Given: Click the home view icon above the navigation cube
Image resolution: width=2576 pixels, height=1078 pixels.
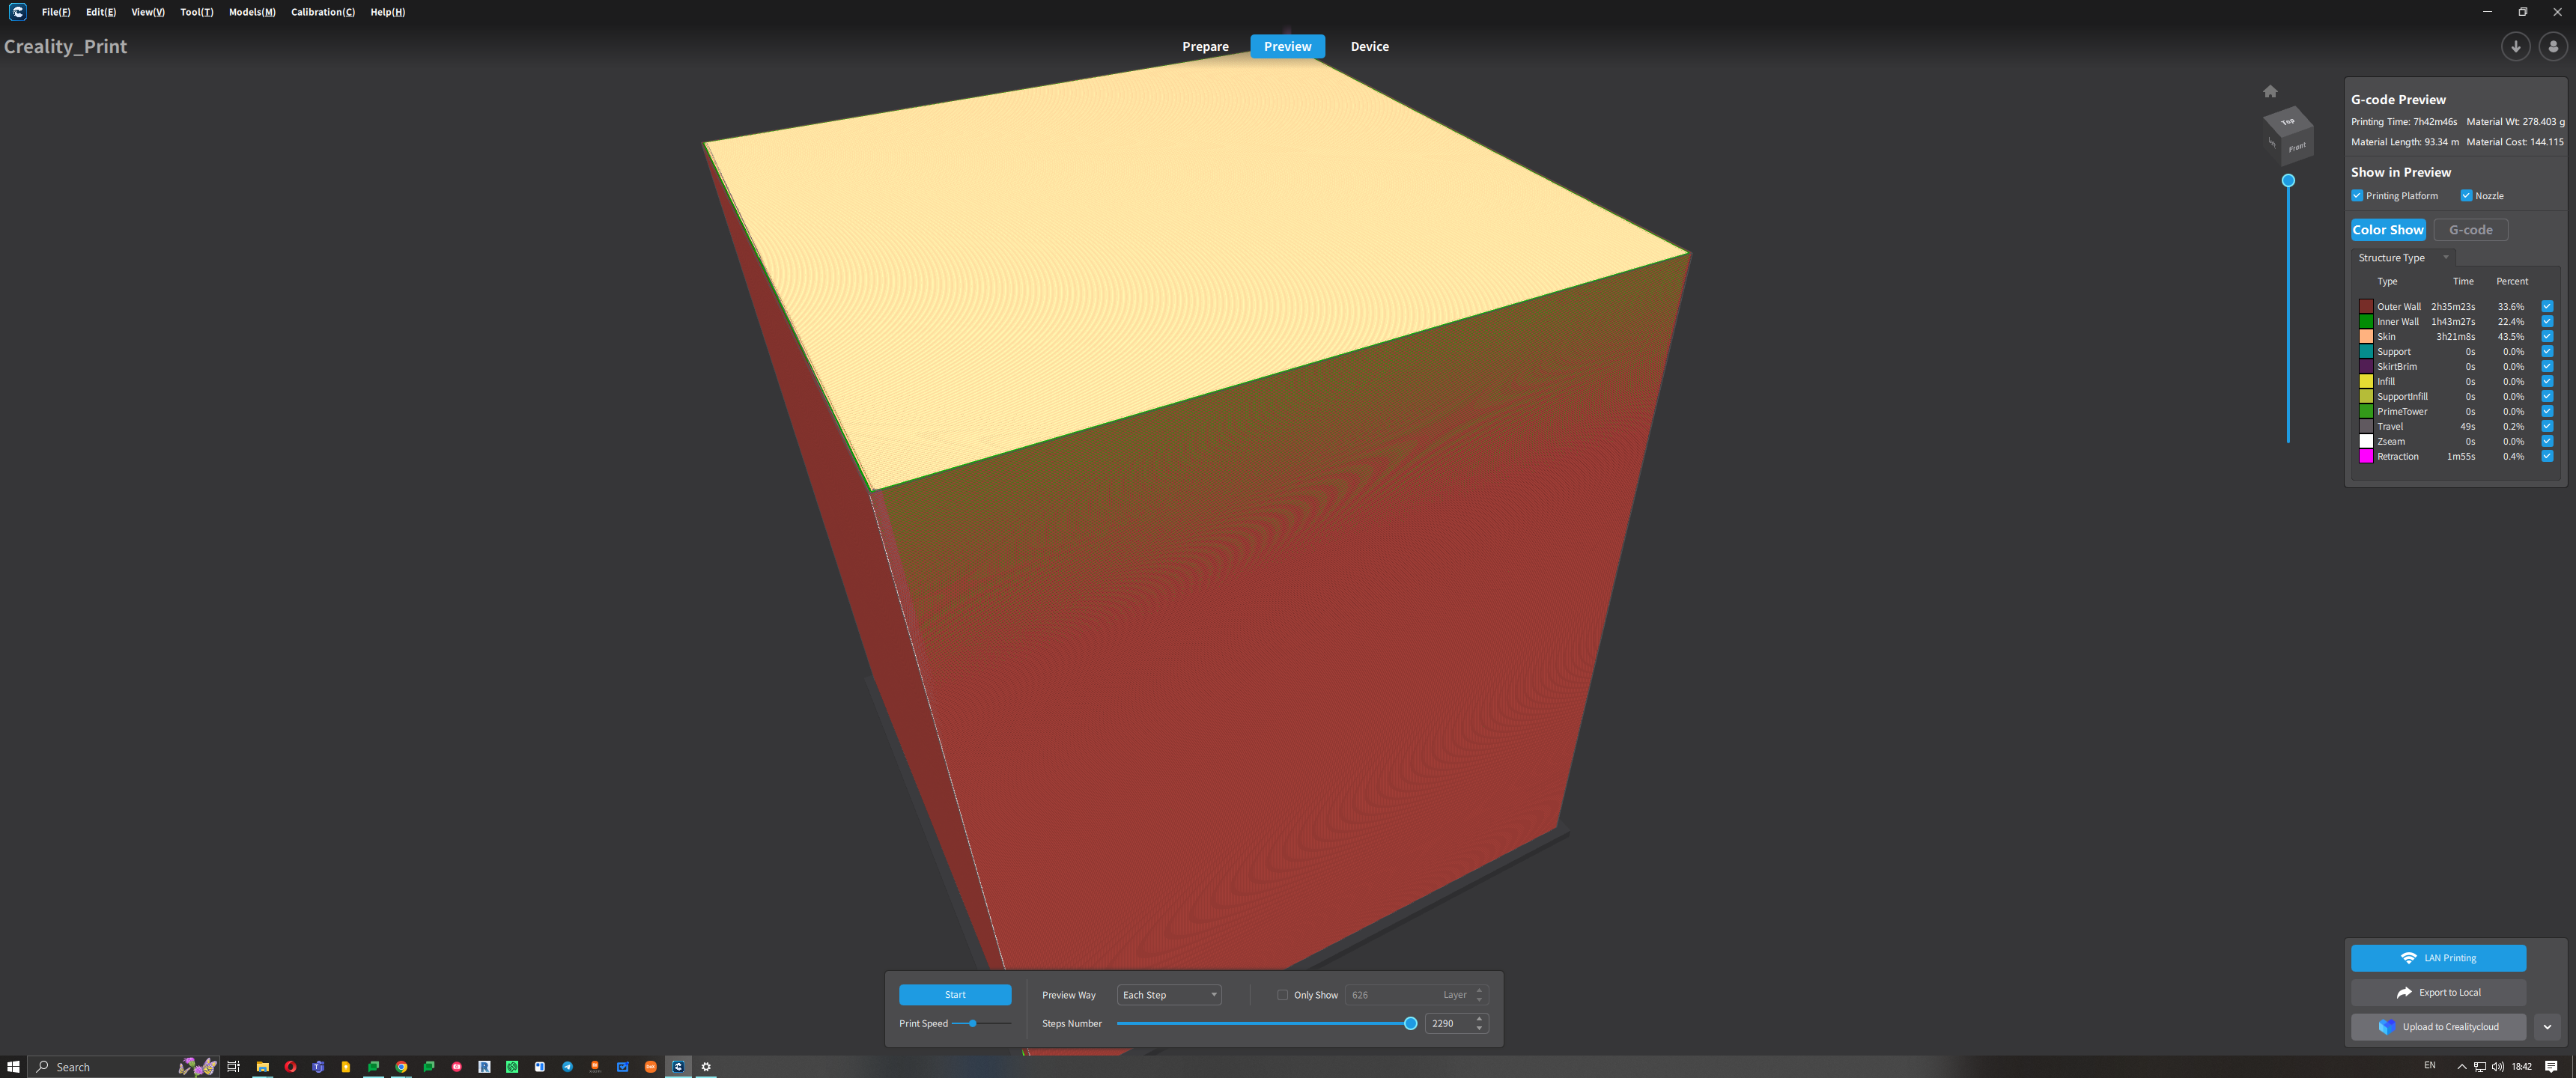Looking at the screenshot, I should [2270, 90].
